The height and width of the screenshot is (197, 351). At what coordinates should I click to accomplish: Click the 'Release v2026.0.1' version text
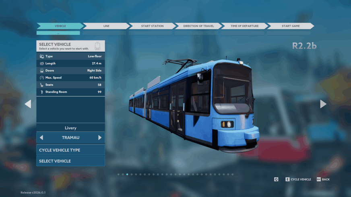click(x=33, y=193)
